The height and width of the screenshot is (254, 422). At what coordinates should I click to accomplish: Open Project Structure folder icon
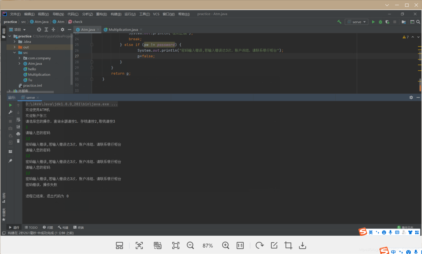(x=404, y=22)
